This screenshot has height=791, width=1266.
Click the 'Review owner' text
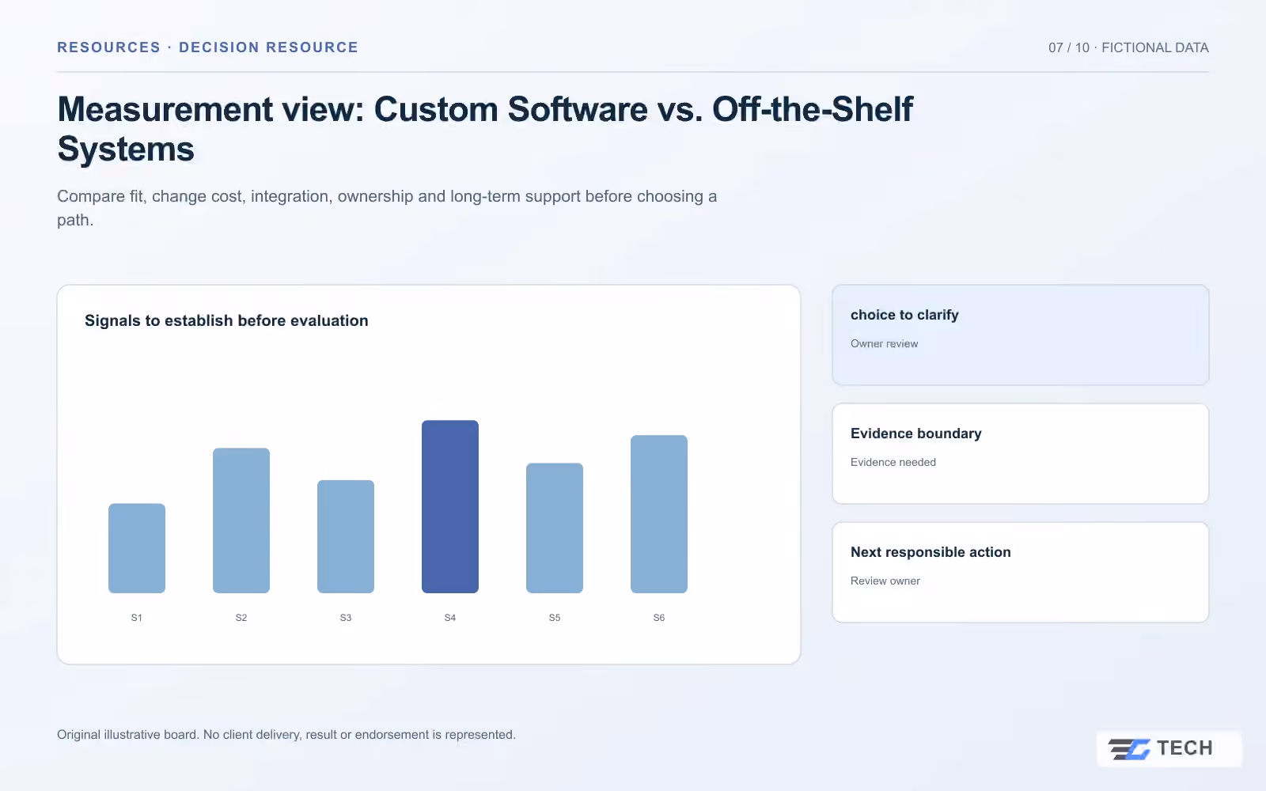[885, 581]
